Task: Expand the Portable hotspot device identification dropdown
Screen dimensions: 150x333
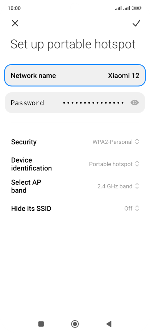Action: [x=114, y=164]
